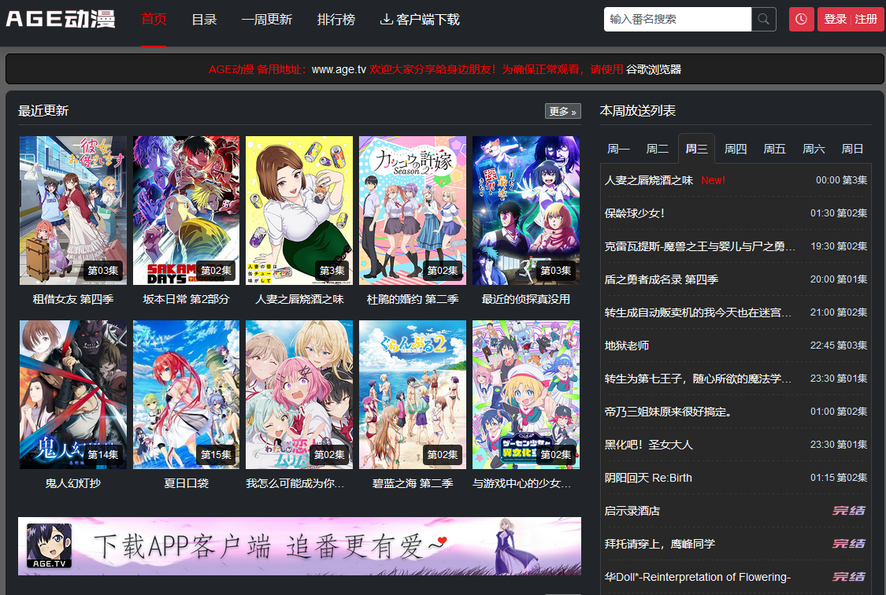Screen dimensions: 886x595
Task: Show 周日 broadcast list
Action: [x=852, y=149]
